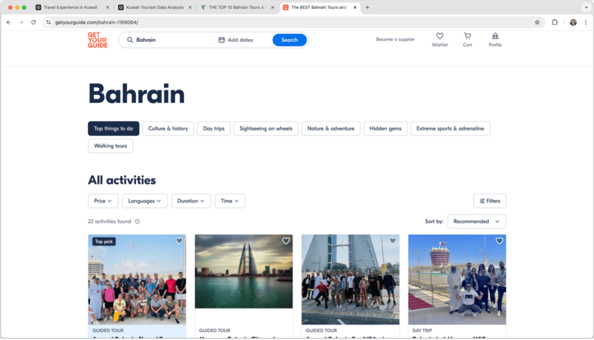Select Hidden gems category
This screenshot has height=340, width=594.
(385, 128)
